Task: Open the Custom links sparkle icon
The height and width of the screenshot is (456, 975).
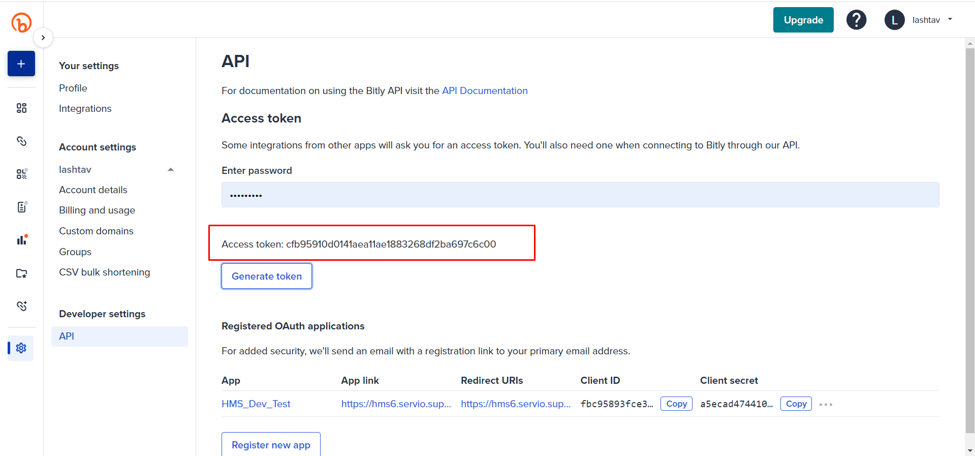Action: 21,306
